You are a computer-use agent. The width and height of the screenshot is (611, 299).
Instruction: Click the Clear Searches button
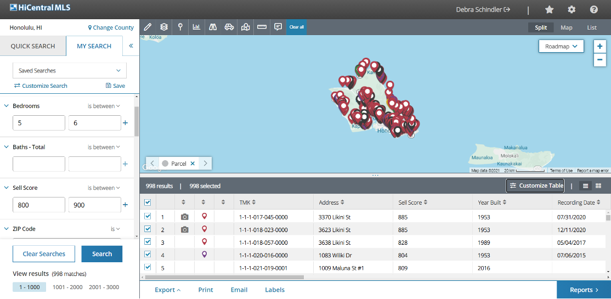pos(44,254)
